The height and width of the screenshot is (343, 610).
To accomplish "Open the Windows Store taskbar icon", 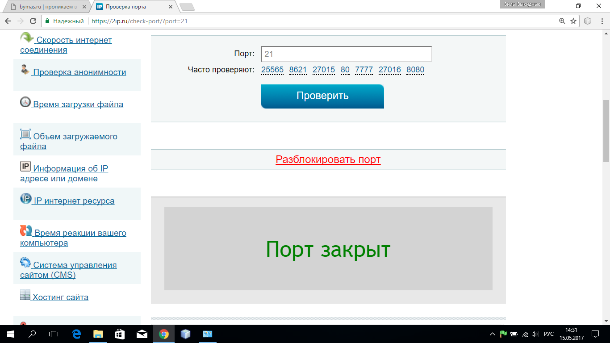I will 120,334.
